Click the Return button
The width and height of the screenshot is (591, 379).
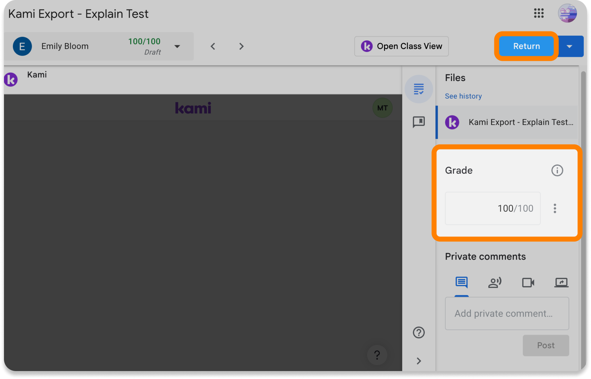pos(526,46)
